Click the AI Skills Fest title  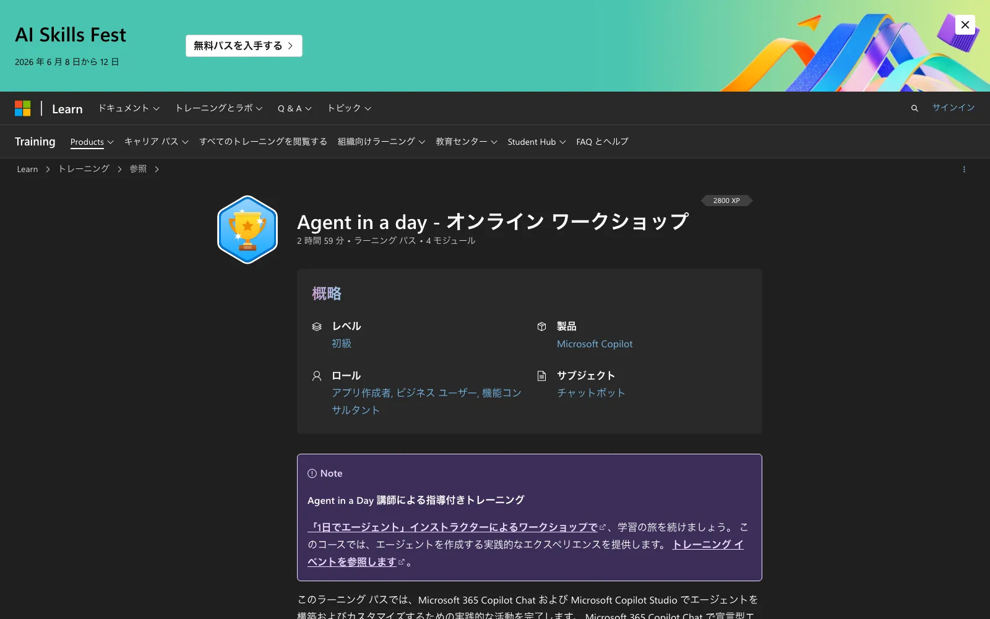tap(71, 35)
